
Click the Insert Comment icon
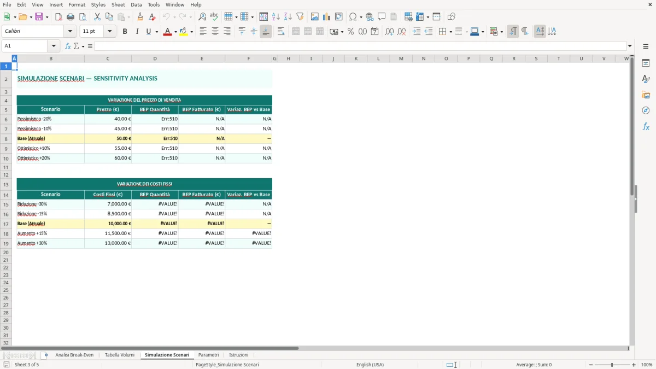(x=382, y=17)
